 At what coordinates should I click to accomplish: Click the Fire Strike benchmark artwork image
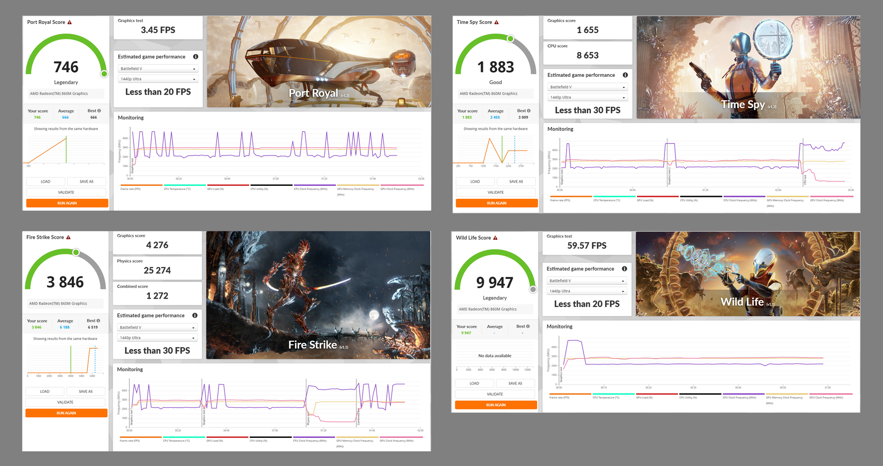coord(318,294)
